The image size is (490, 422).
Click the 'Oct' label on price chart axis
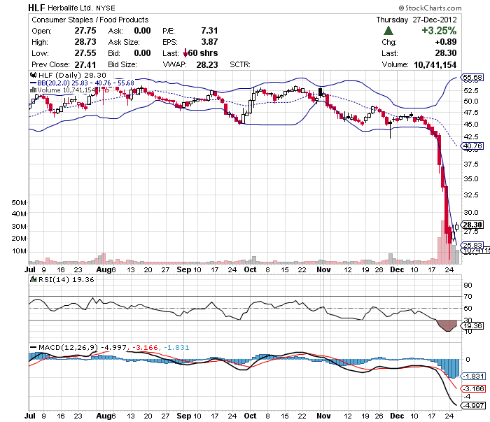click(x=250, y=269)
